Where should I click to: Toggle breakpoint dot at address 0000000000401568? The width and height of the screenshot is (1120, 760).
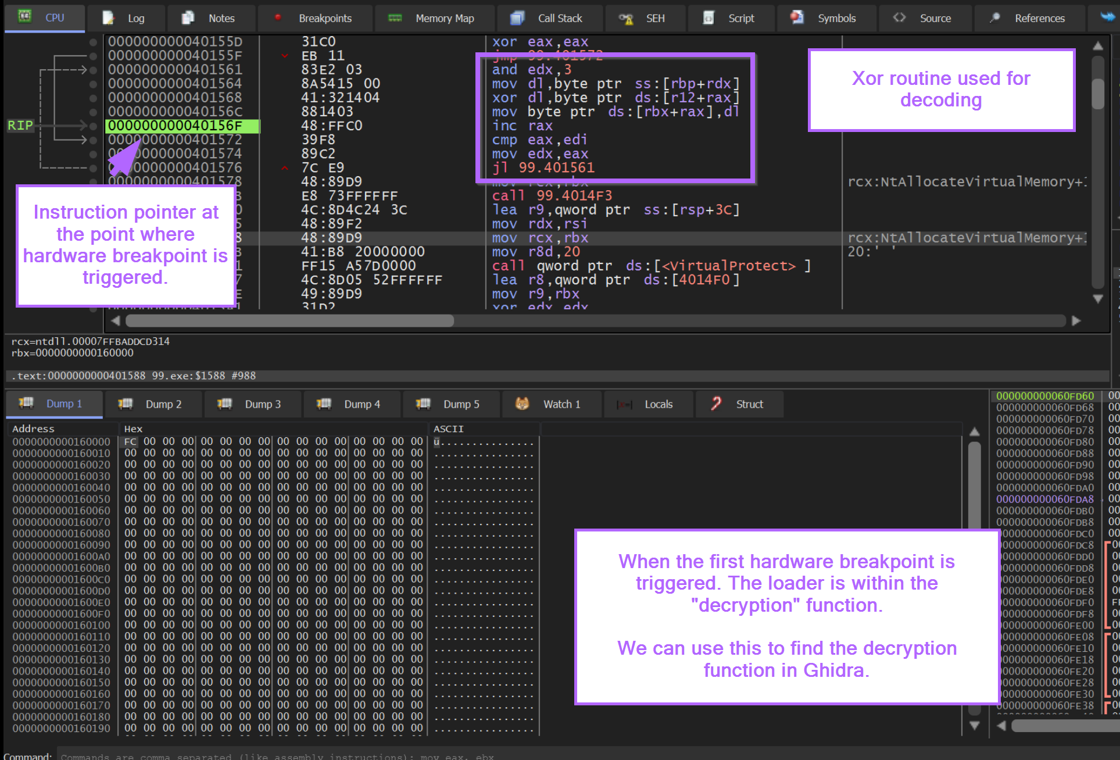[x=93, y=98]
